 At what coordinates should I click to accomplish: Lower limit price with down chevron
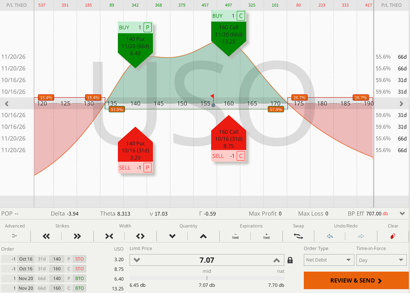pos(137,260)
